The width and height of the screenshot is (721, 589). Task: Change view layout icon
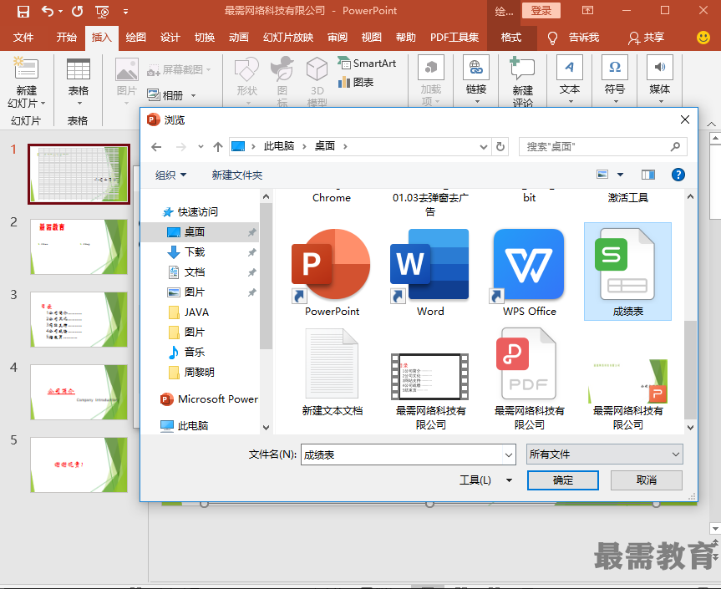[602, 175]
